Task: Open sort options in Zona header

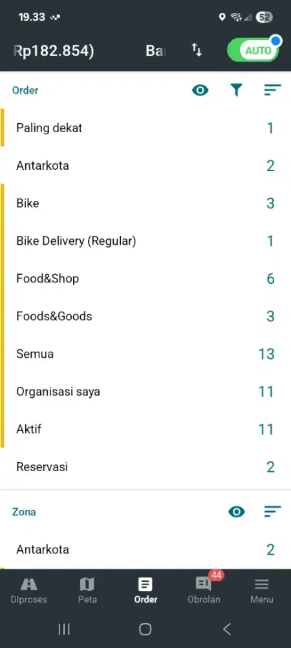Action: pos(272,512)
